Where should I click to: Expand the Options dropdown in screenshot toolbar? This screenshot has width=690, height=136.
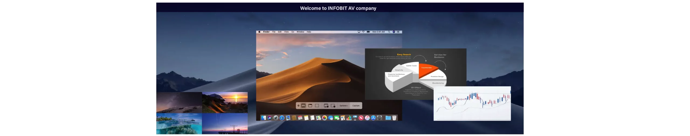coord(344,106)
